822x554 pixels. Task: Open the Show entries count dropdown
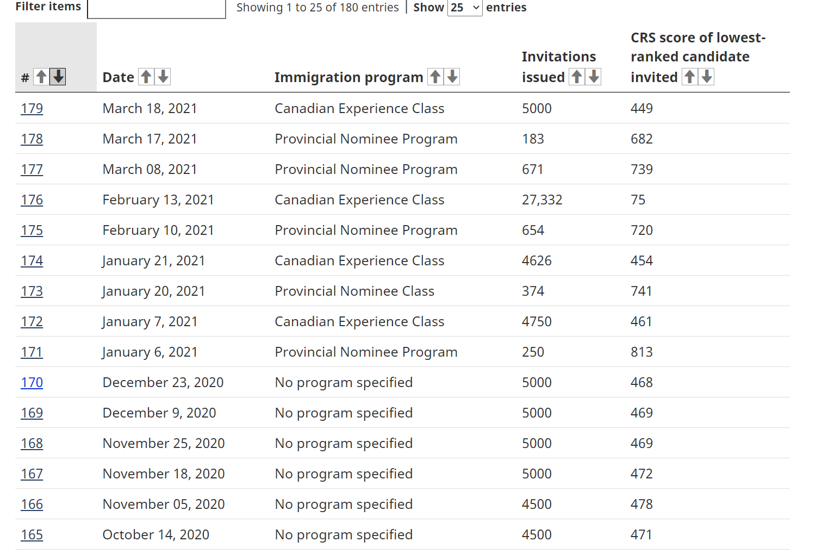(x=465, y=8)
